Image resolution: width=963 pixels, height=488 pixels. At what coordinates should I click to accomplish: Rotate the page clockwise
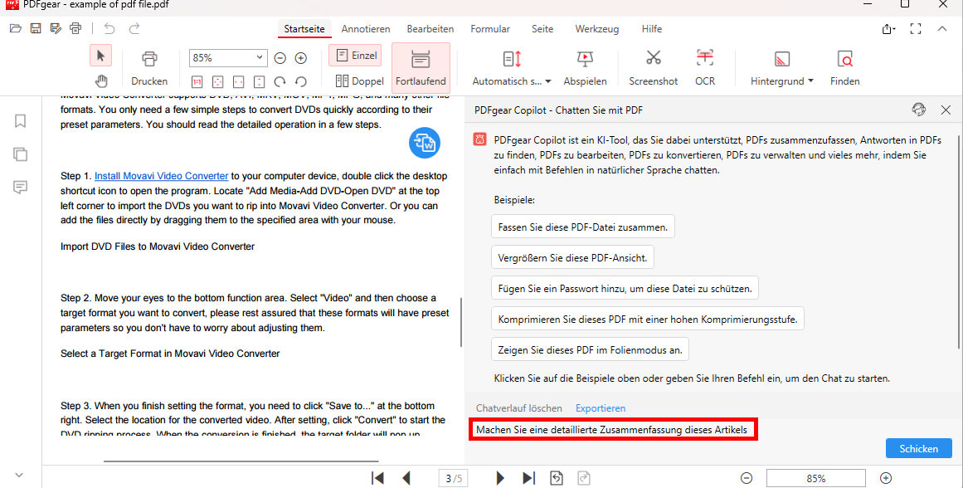point(280,81)
